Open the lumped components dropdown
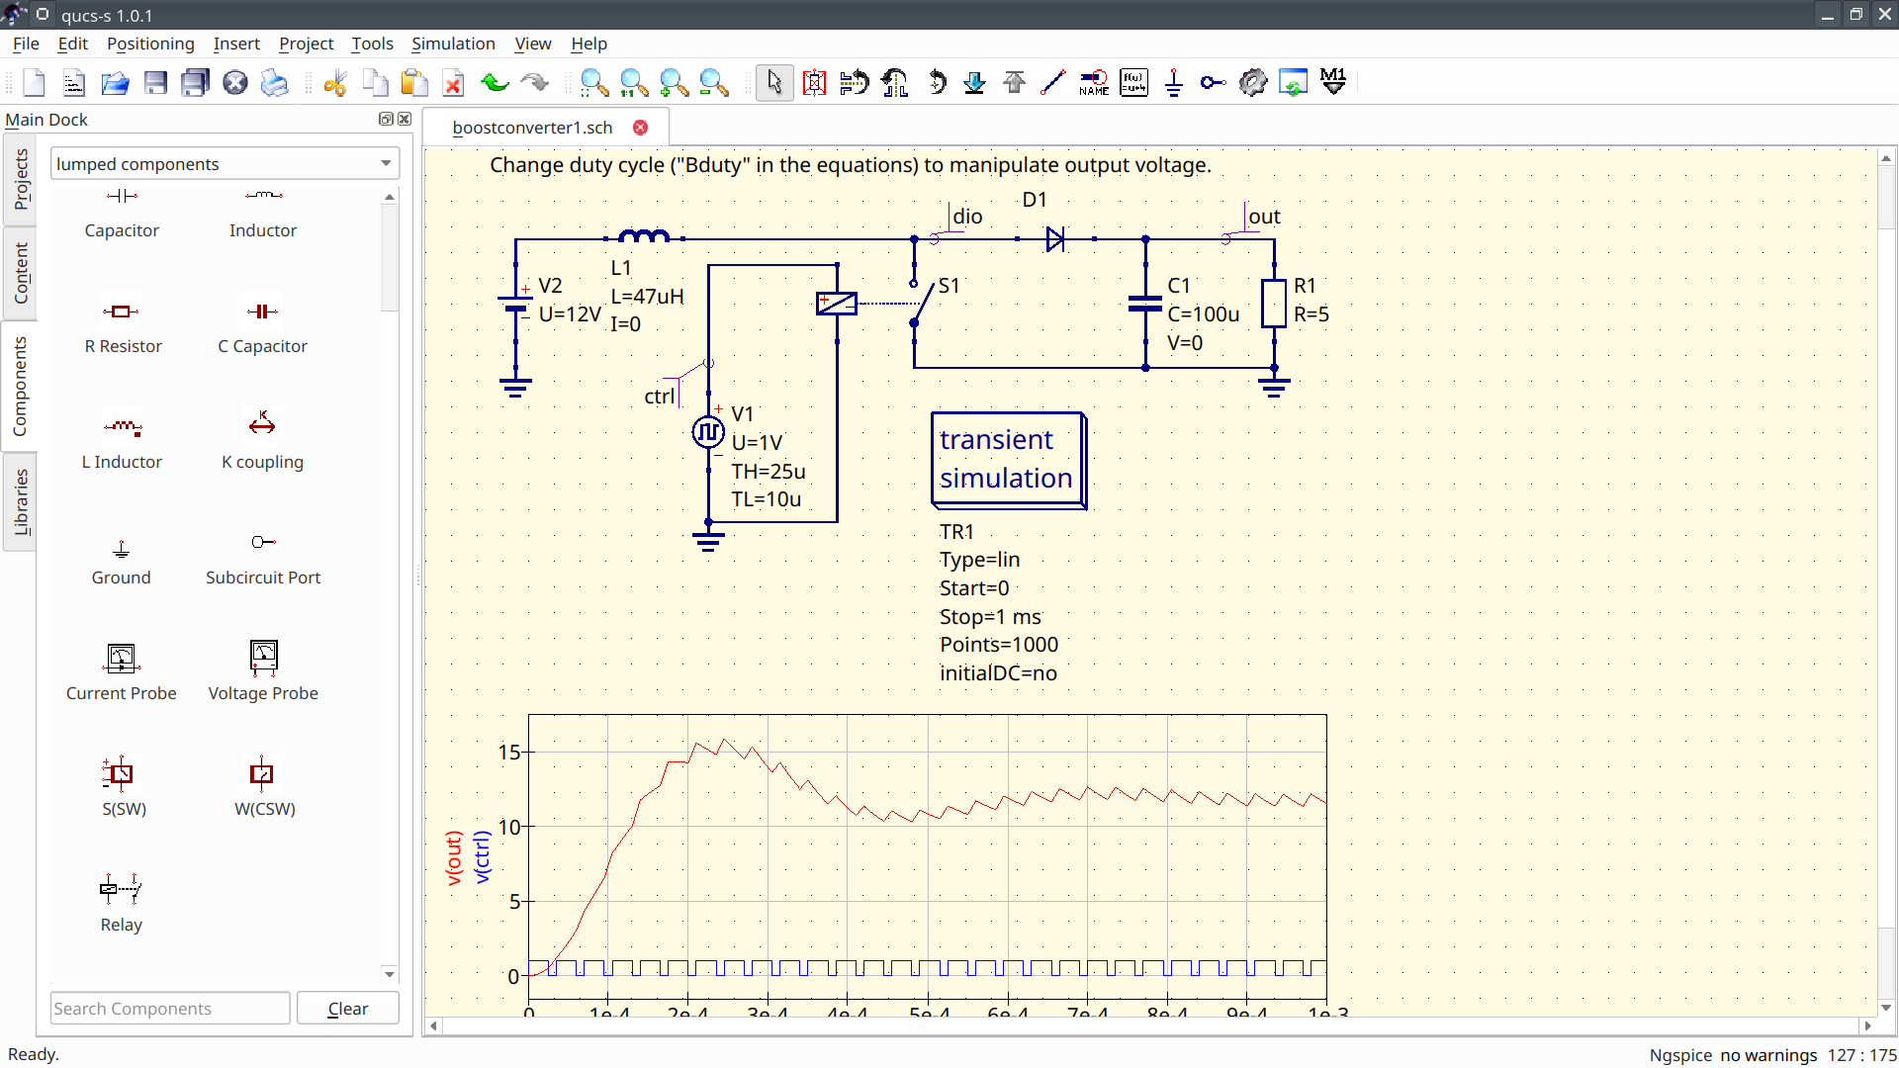This screenshot has height=1068, width=1899. click(226, 164)
